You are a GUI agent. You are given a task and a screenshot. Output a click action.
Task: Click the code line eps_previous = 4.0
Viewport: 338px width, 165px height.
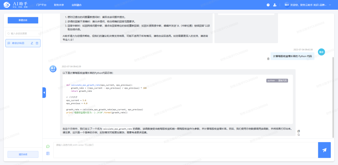(x=77, y=103)
